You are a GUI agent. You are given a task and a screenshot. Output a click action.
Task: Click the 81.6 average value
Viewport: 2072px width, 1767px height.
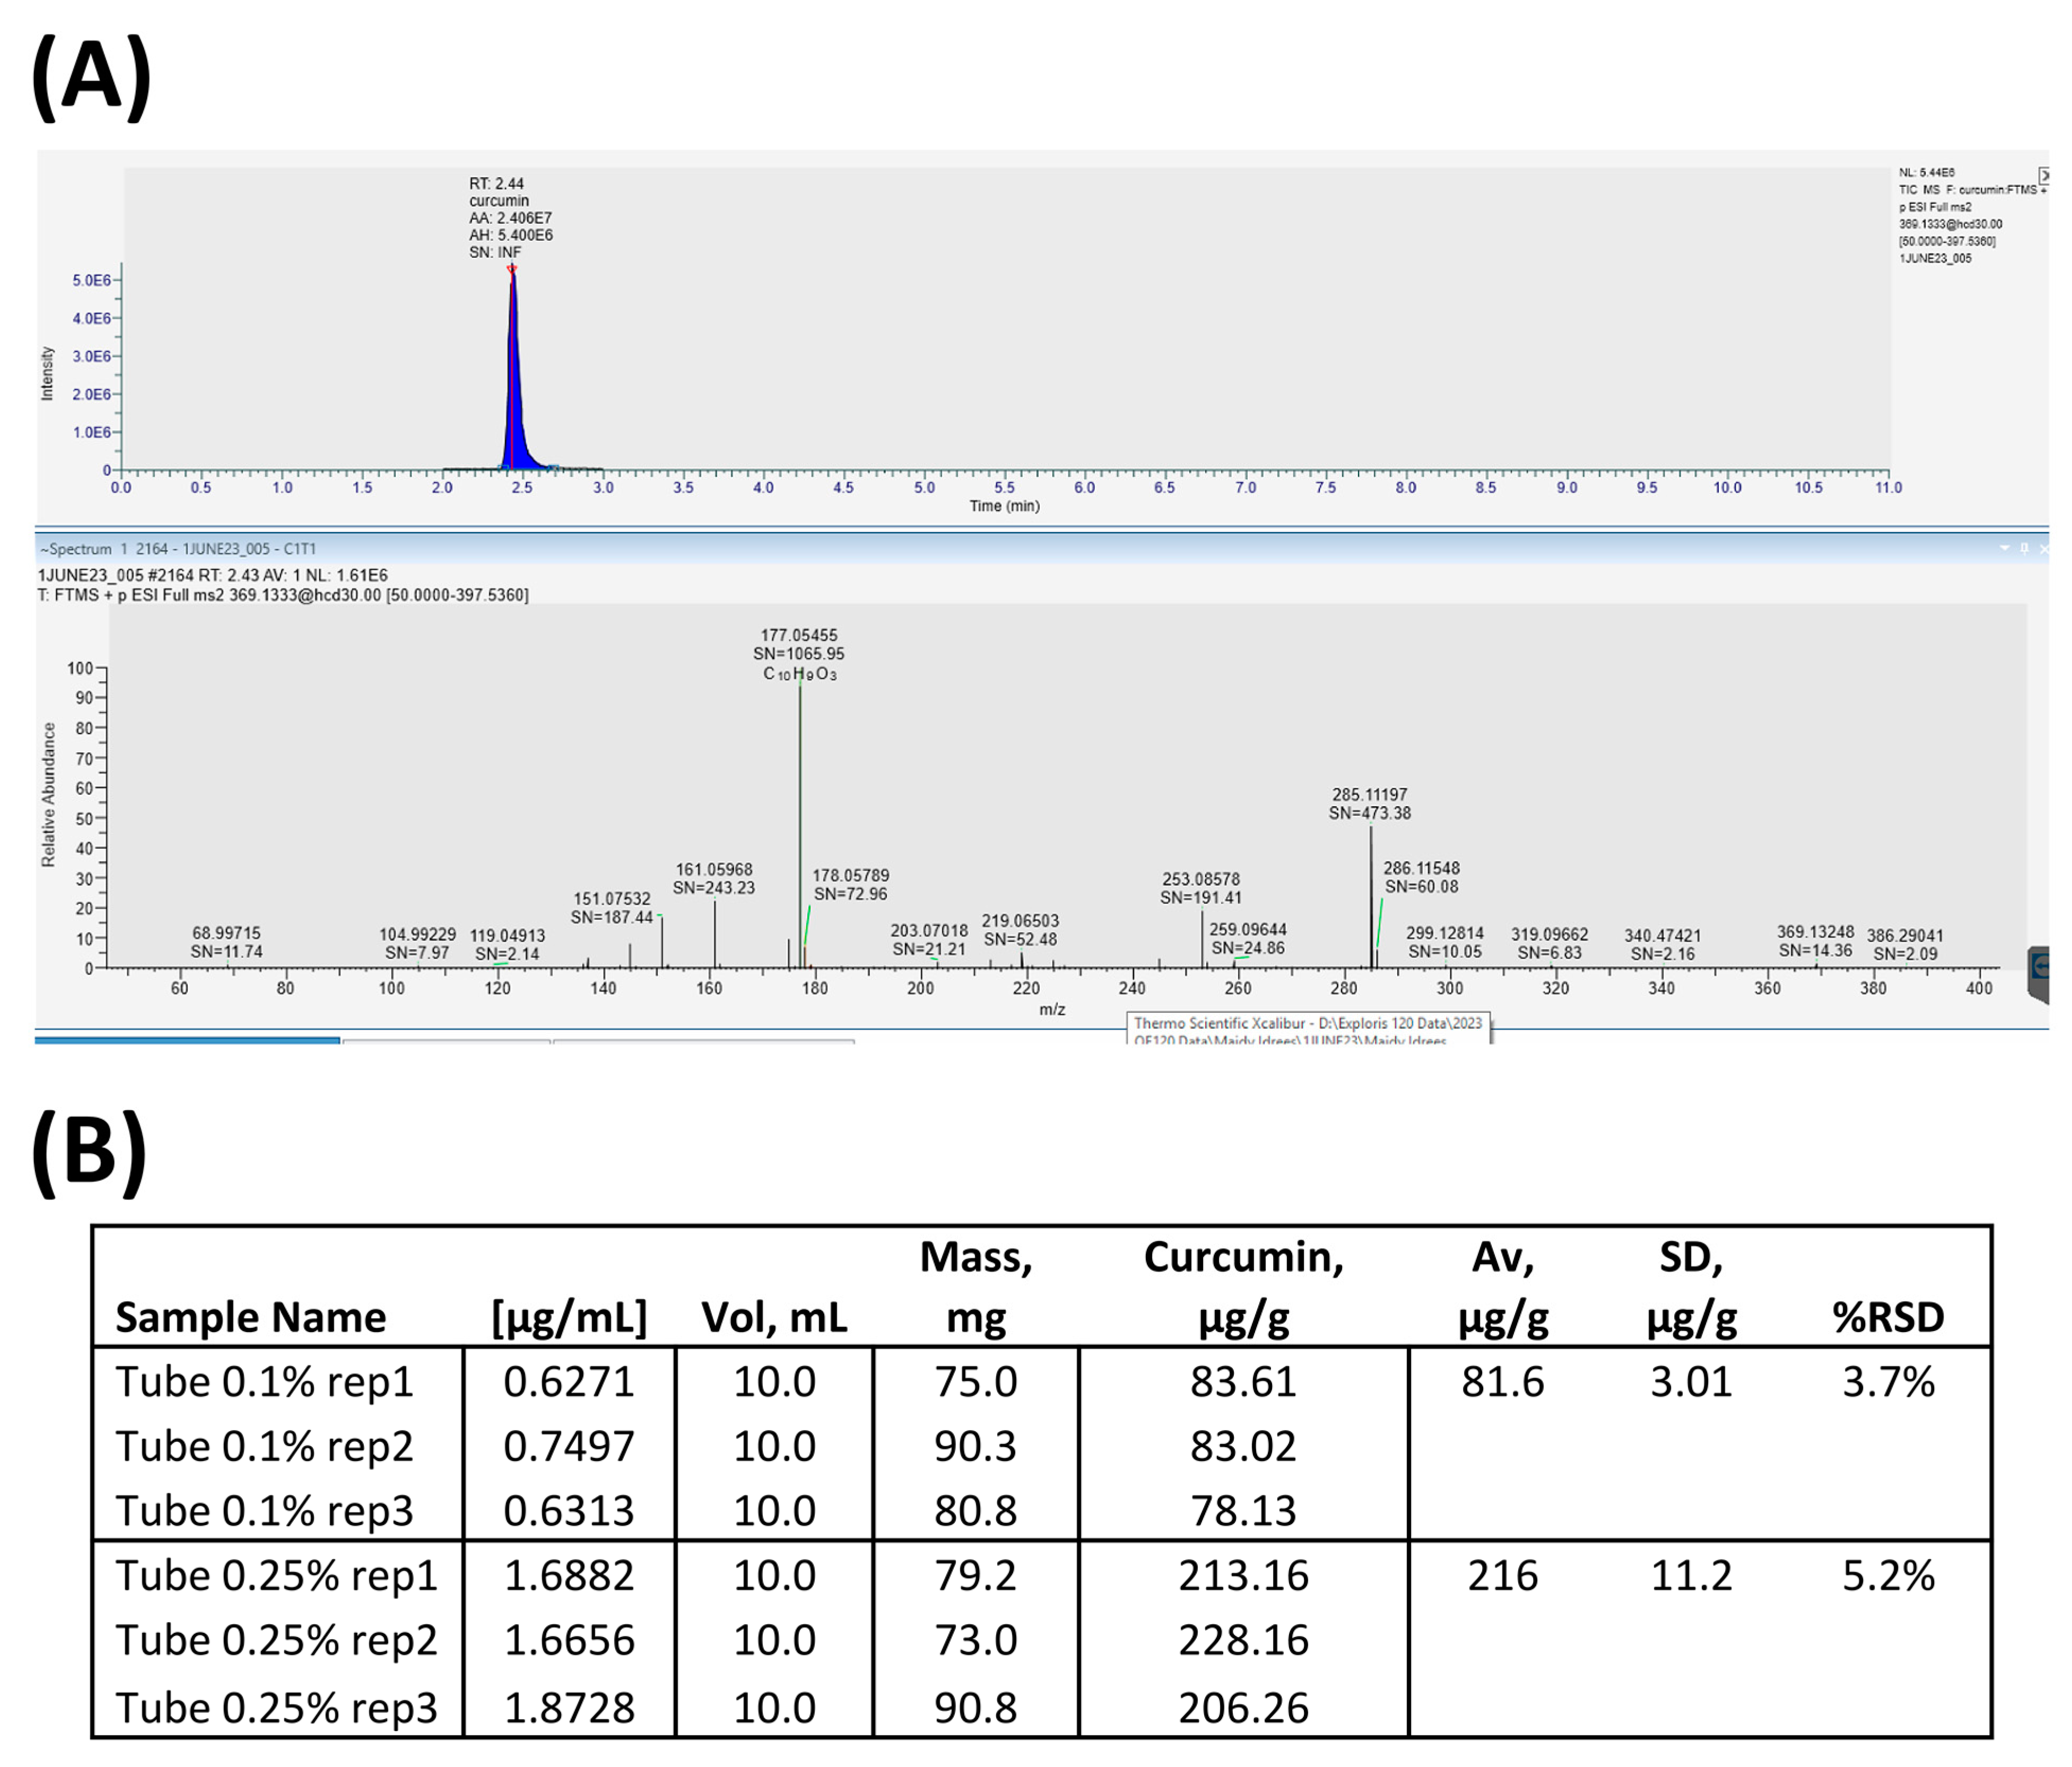[x=1502, y=1381]
